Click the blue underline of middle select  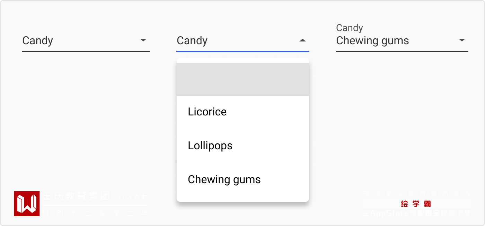coord(242,51)
